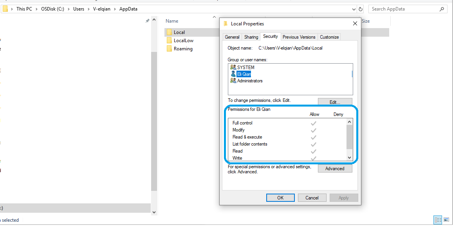The image size is (453, 226).
Task: Expand the Users breadcrumb chevron
Action: click(x=89, y=9)
